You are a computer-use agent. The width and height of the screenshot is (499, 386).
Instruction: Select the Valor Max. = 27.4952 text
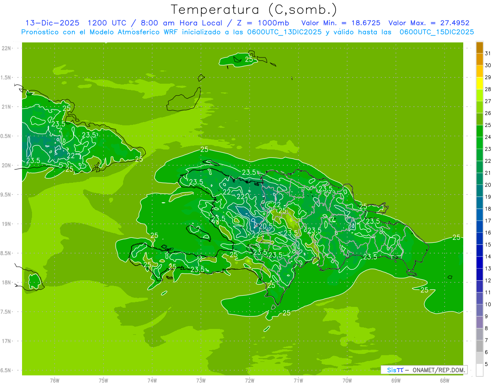coord(429,23)
